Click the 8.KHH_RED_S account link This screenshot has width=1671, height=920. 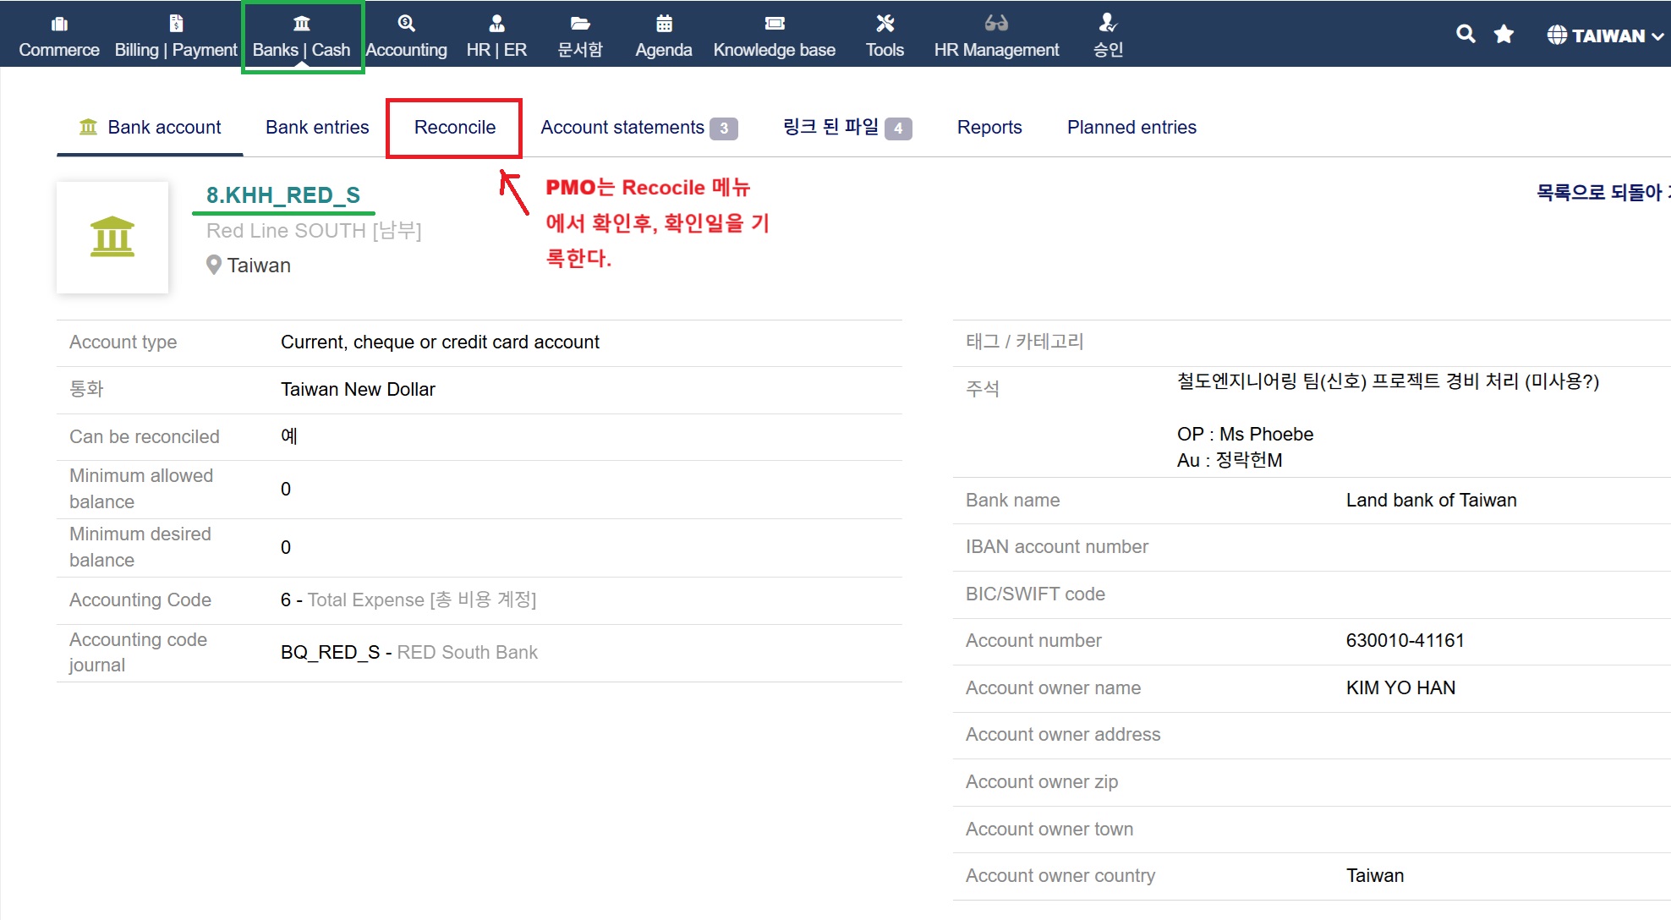283,195
